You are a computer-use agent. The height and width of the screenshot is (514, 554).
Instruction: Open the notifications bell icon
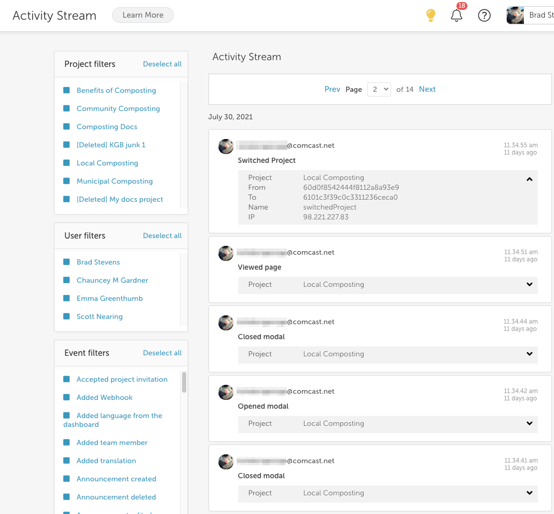pos(456,15)
